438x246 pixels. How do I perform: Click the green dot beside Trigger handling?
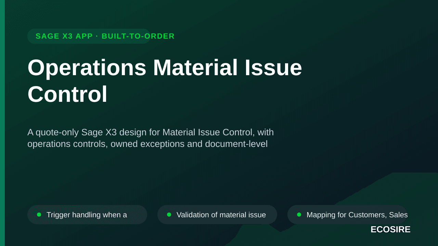(39, 215)
